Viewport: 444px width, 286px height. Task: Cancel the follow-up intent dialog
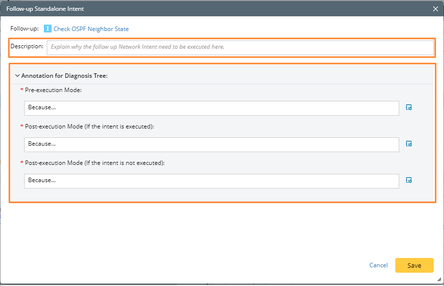tap(379, 265)
